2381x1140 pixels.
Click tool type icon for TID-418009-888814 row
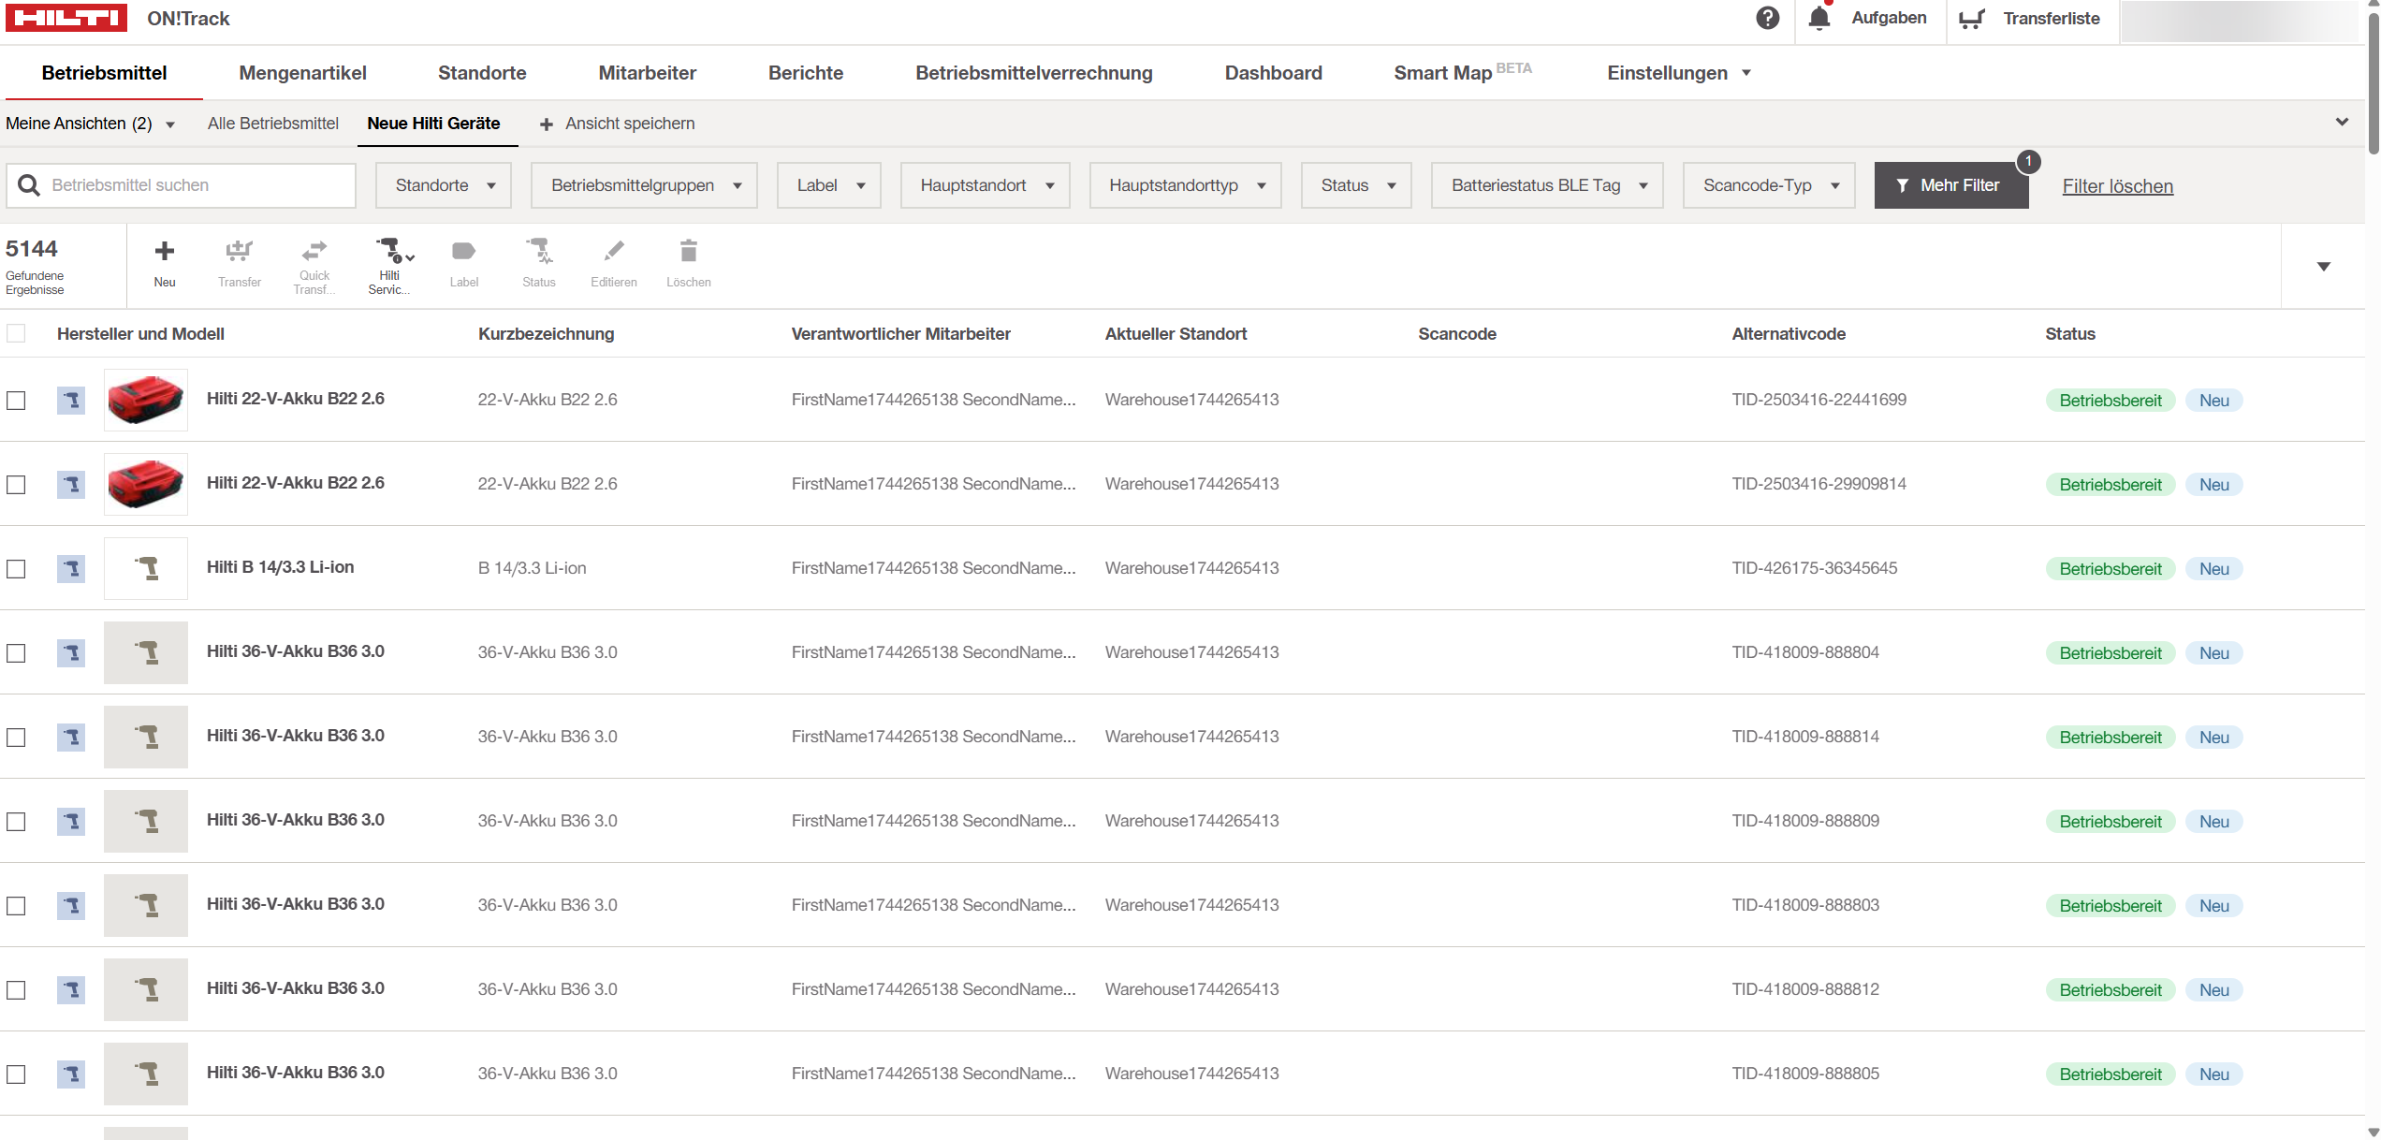point(71,738)
